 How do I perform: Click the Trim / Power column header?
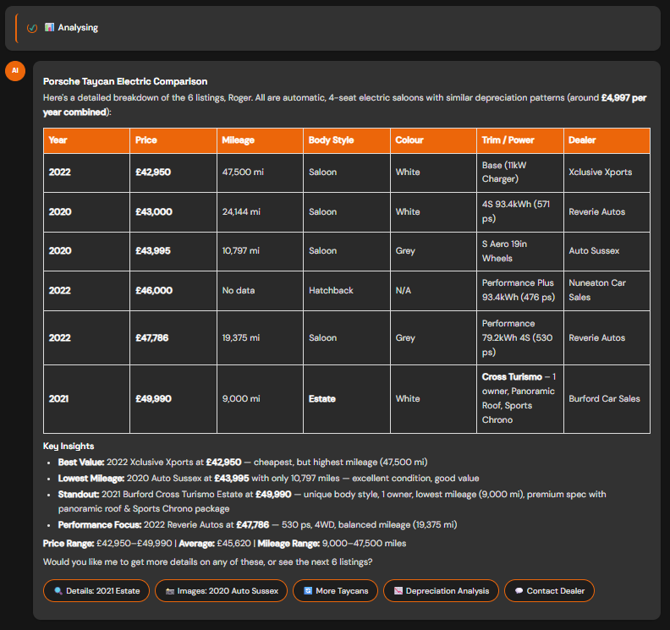coord(520,140)
